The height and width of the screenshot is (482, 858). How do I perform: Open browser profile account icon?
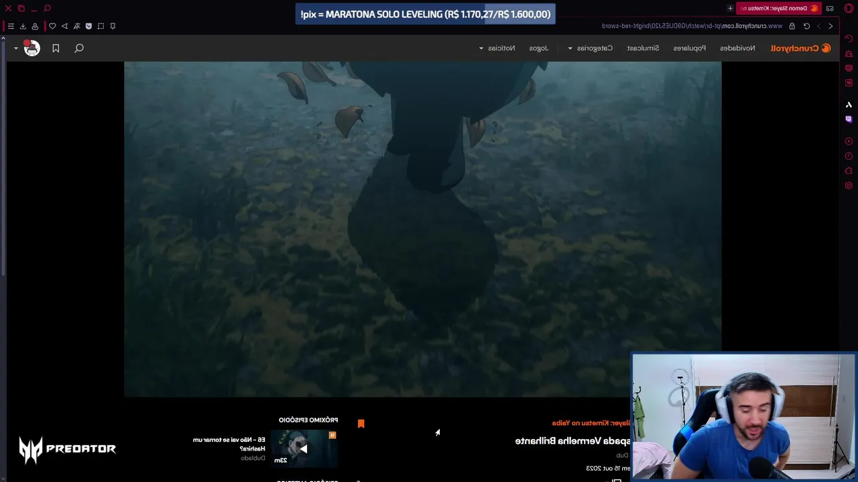[x=35, y=26]
